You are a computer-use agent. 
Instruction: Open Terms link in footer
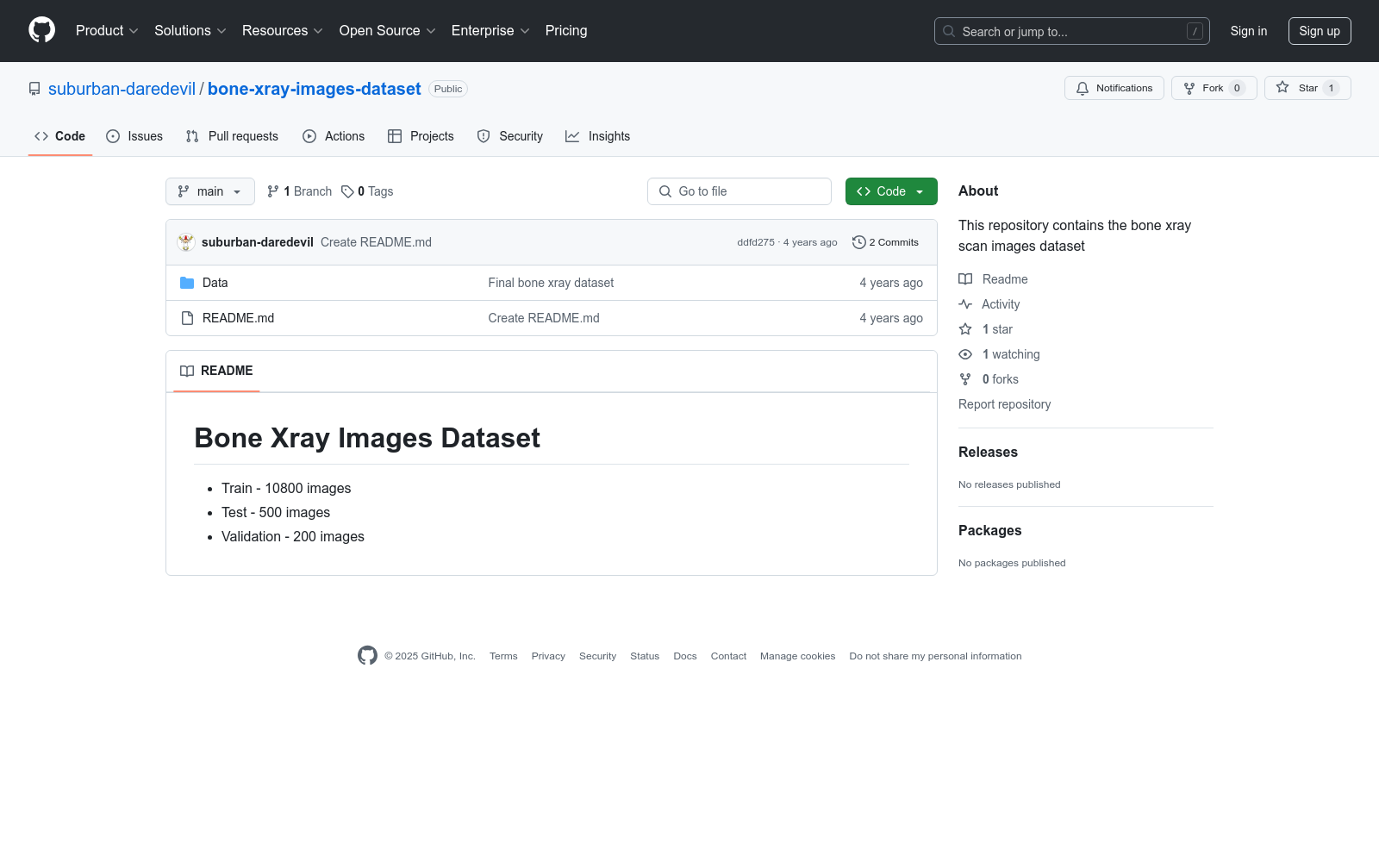(503, 656)
